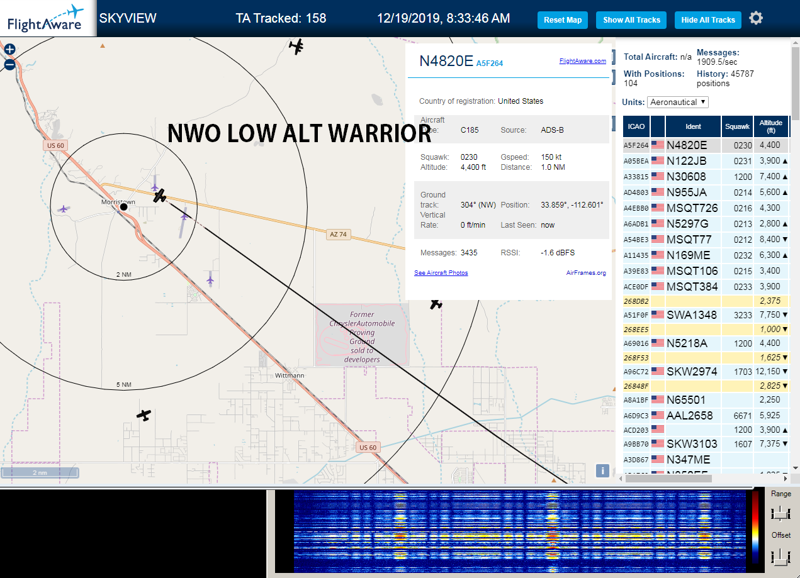Select the N169ME aircraft row
This screenshot has height=578, width=800.
pyautogui.click(x=706, y=255)
